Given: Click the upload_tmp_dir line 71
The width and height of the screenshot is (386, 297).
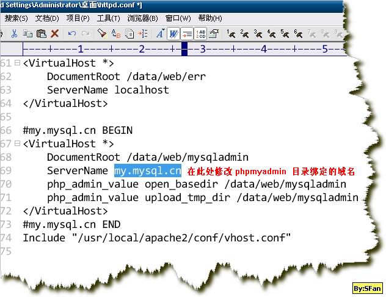Looking at the screenshot, I should click(203, 197).
